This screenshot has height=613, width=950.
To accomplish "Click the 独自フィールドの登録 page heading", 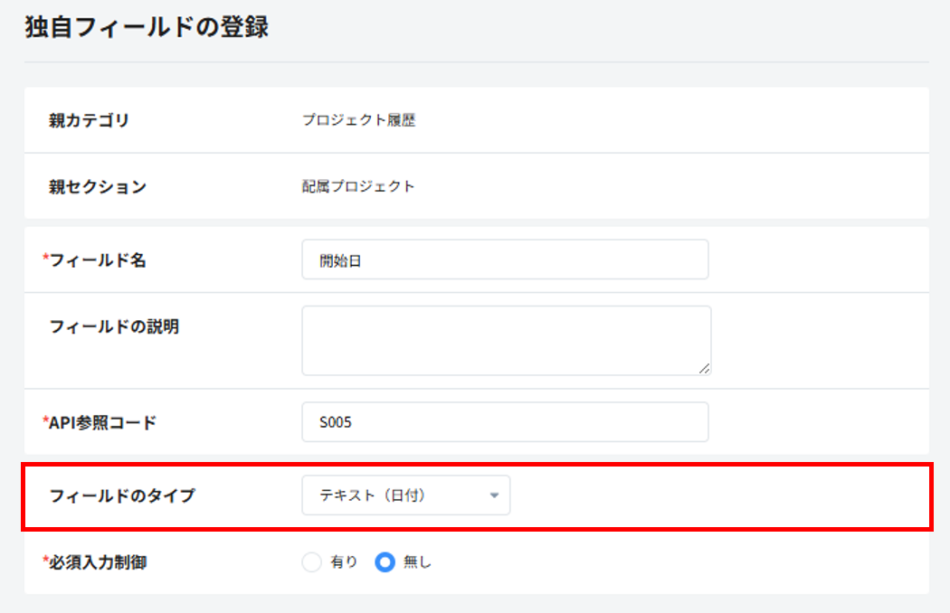I will point(147,27).
